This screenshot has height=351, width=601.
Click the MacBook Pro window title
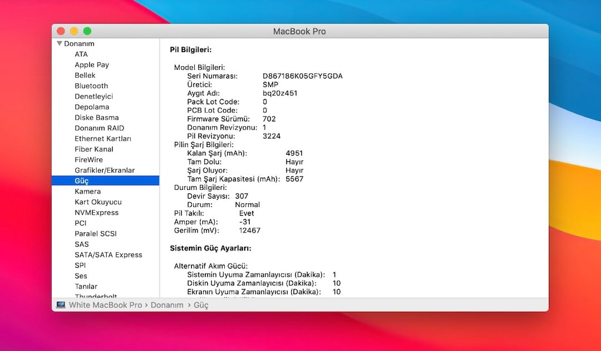(x=299, y=32)
